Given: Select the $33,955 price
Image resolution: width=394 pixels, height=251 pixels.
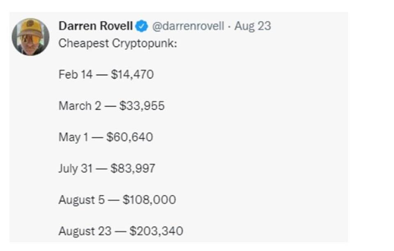Looking at the screenshot, I should [x=142, y=106].
